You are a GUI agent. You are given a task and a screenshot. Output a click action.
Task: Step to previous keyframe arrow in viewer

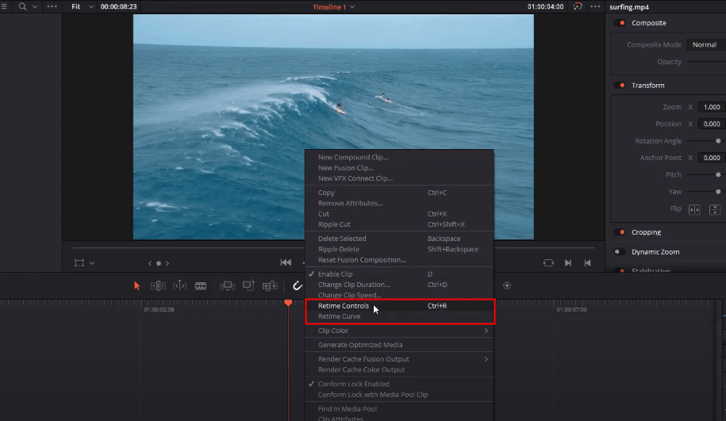click(x=150, y=263)
